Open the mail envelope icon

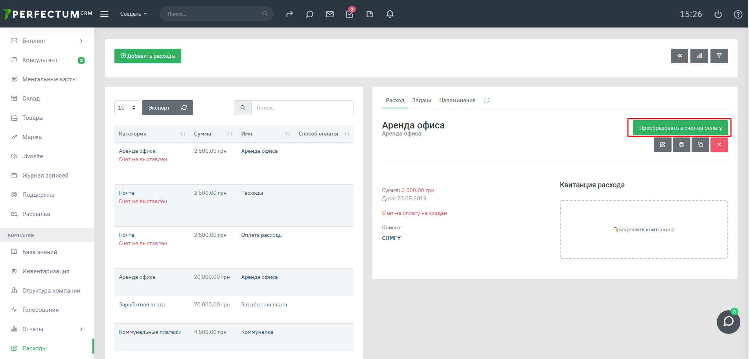tap(329, 14)
